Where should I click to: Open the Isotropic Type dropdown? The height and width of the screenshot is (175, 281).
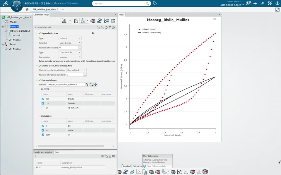pyautogui.click(x=70, y=38)
